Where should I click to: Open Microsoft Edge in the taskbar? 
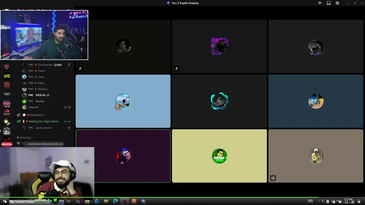coord(115,201)
